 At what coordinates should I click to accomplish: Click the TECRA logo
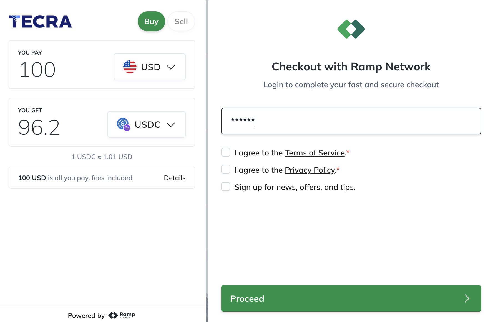40,22
